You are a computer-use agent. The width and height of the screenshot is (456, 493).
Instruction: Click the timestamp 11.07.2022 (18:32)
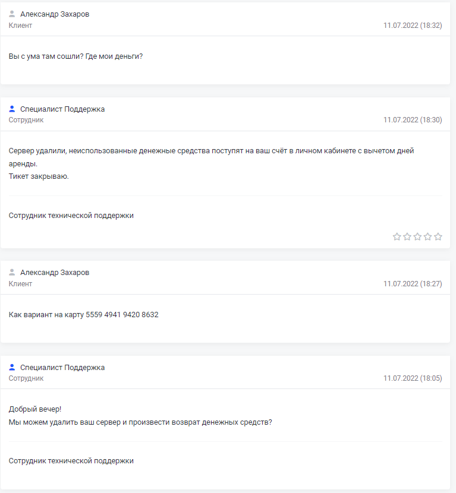[x=413, y=25]
